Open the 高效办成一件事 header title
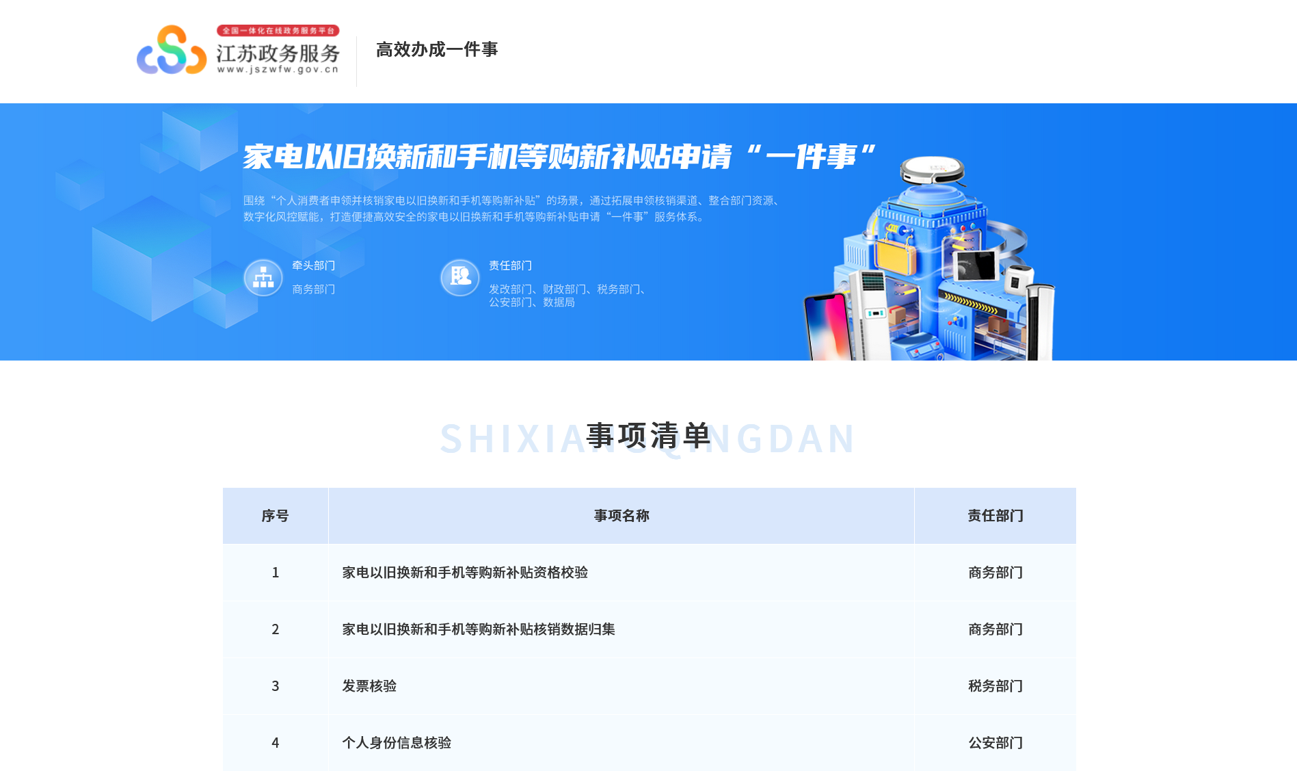Viewport: 1297px width, 784px height. click(x=437, y=49)
